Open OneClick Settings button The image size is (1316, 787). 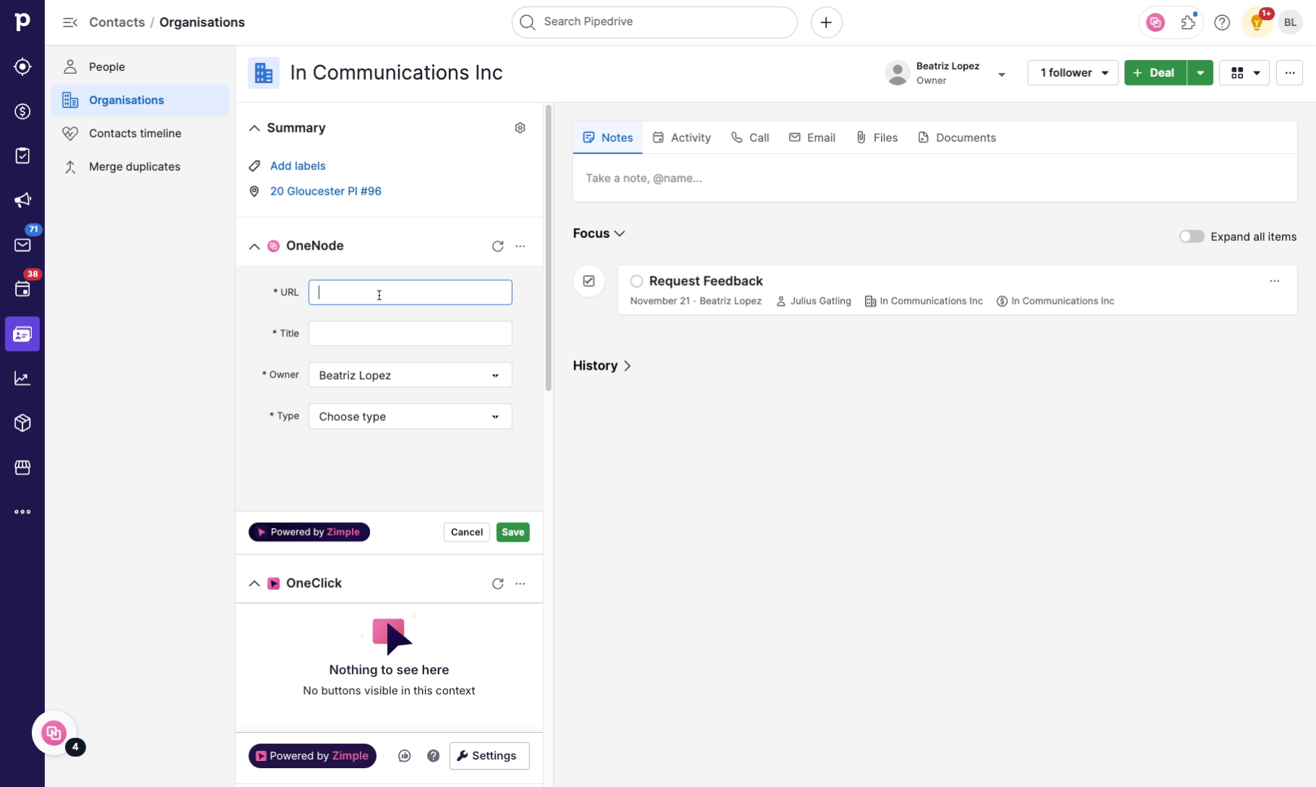[x=489, y=756]
